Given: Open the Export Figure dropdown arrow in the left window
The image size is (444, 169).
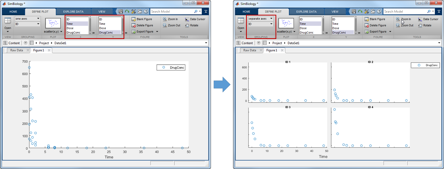Looking at the screenshot, I should click(157, 32).
